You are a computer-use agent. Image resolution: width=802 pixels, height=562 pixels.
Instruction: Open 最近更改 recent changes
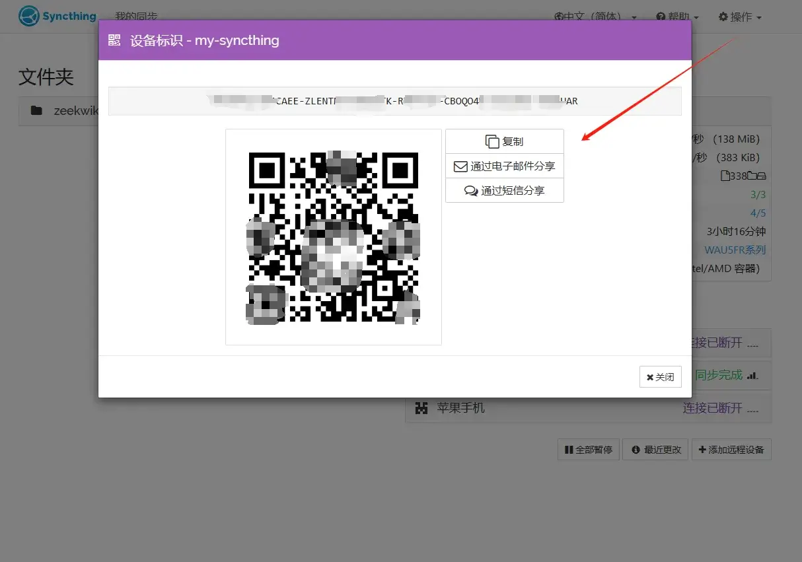point(655,450)
